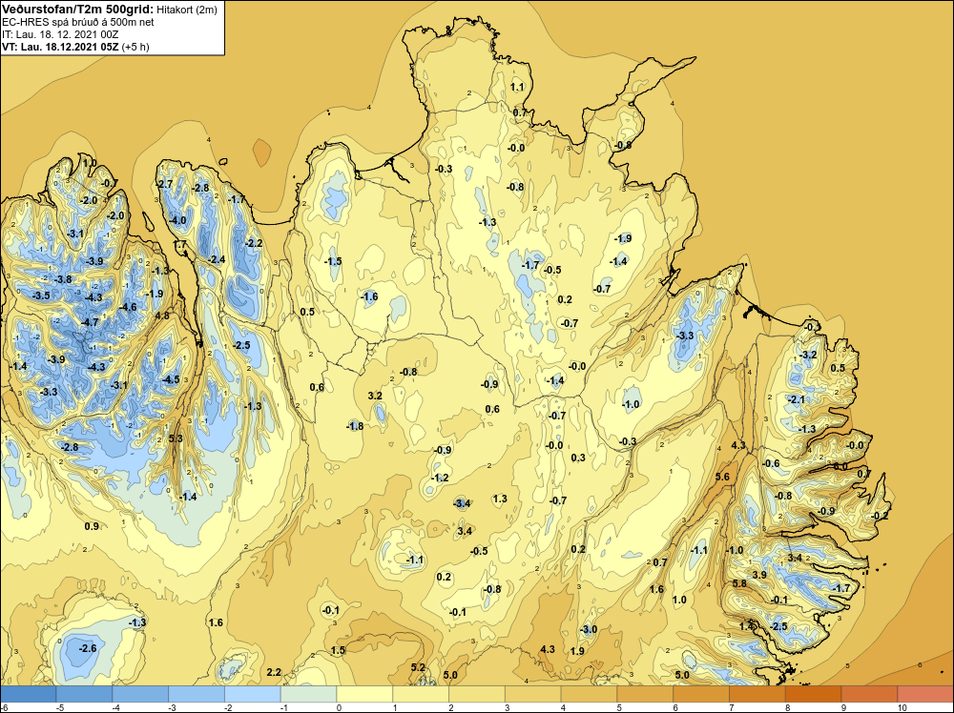Click the colour scale segment between 8 and 9
Screen dimensions: 954x713
click(814, 694)
